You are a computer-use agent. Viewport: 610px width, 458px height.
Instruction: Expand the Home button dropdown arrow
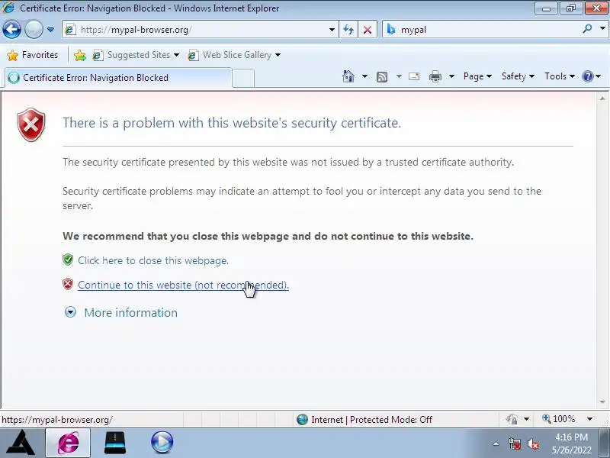[364, 76]
